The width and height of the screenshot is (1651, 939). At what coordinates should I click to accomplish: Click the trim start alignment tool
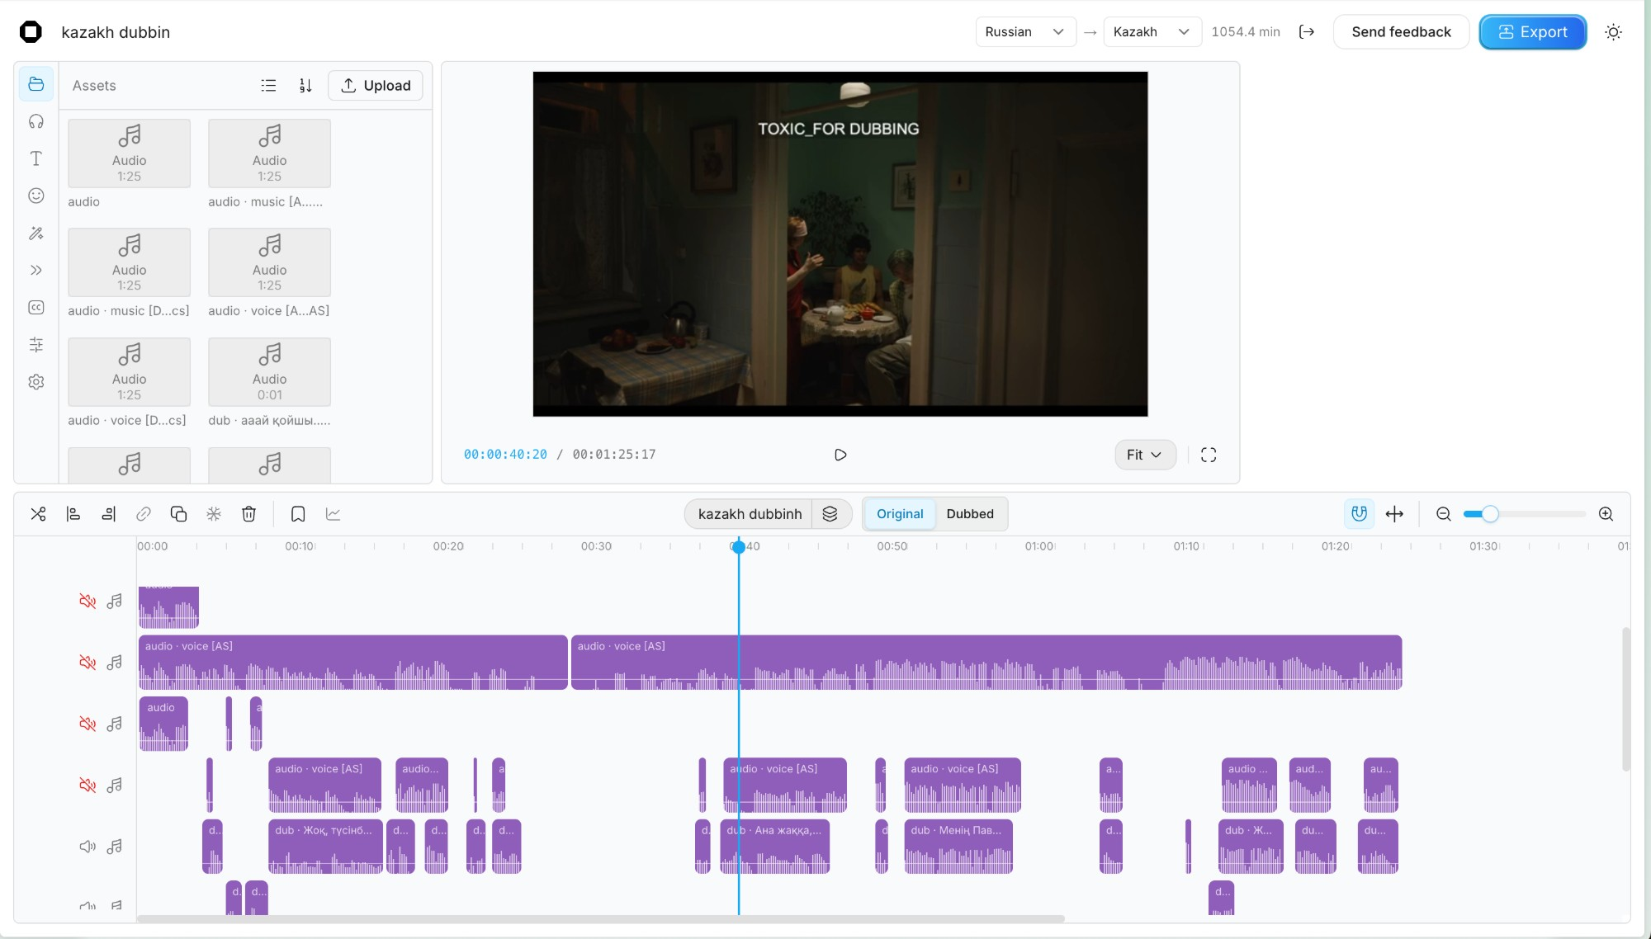pyautogui.click(x=73, y=514)
